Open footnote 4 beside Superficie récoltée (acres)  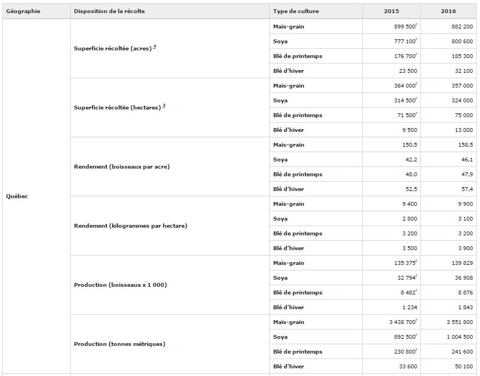(x=155, y=47)
